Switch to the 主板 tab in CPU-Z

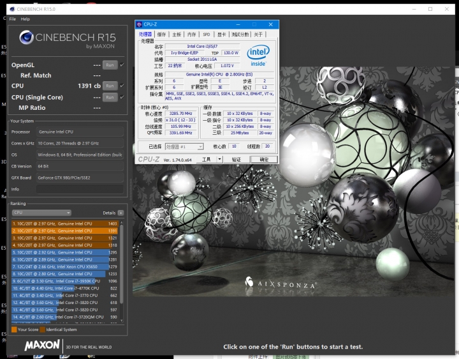tap(177, 34)
